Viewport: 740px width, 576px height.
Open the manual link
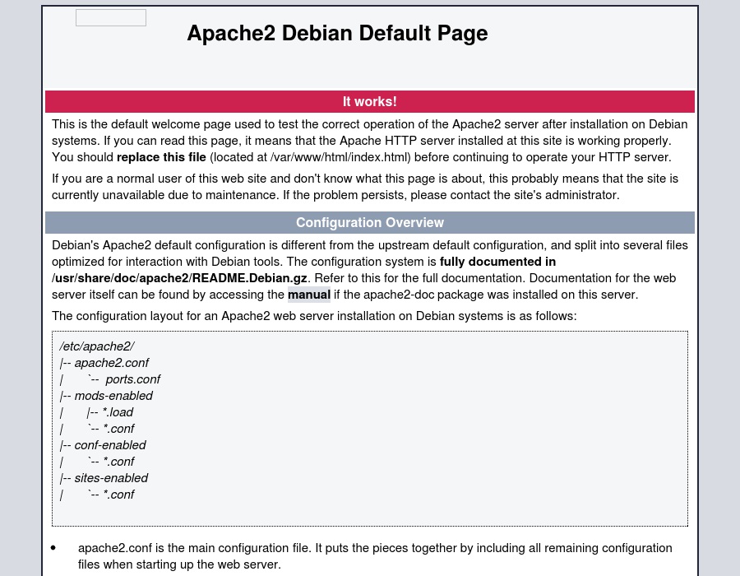coord(309,295)
